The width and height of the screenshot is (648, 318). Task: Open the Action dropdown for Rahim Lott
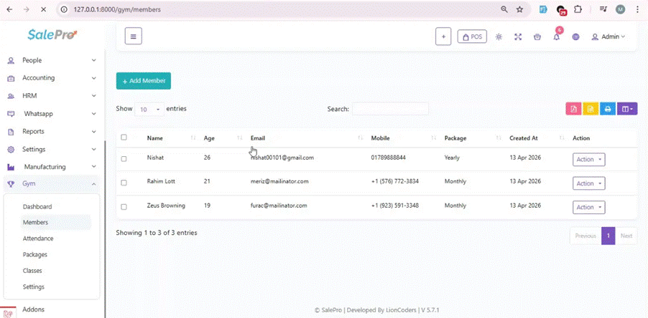pos(588,183)
